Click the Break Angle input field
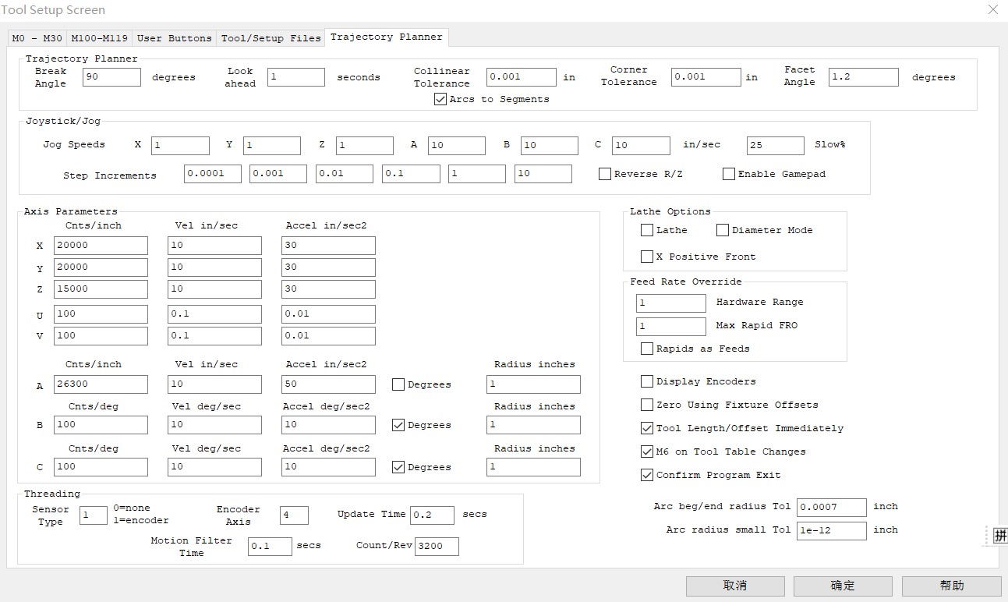1008x602 pixels. click(111, 77)
